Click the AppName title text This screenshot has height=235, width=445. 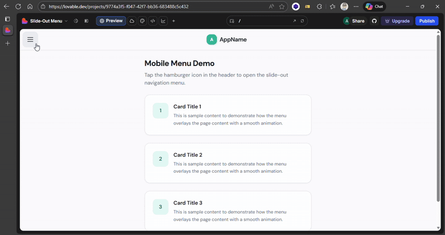(233, 39)
